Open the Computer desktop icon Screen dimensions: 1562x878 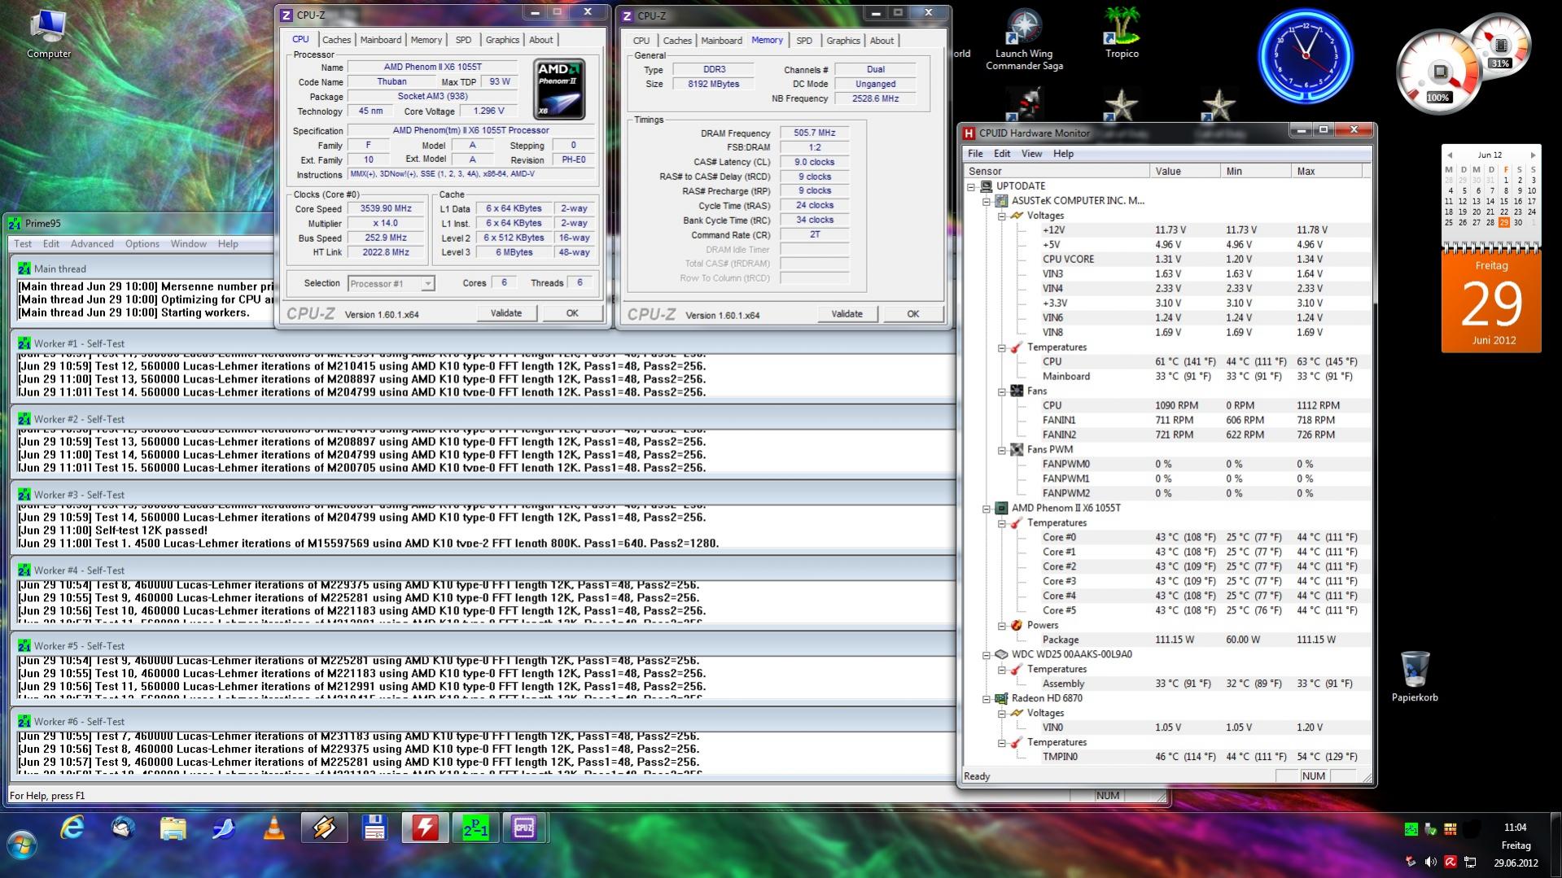[49, 34]
